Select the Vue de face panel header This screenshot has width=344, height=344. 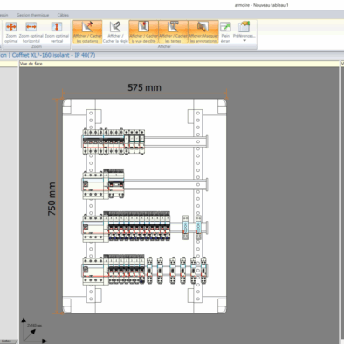tap(31, 64)
